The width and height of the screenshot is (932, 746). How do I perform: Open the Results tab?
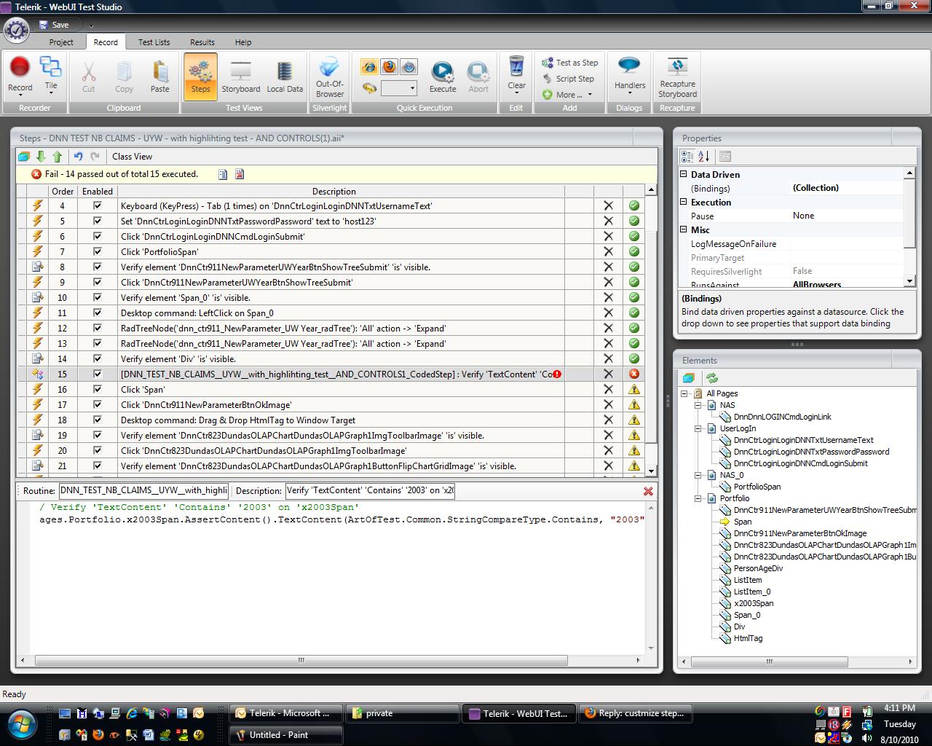[202, 42]
